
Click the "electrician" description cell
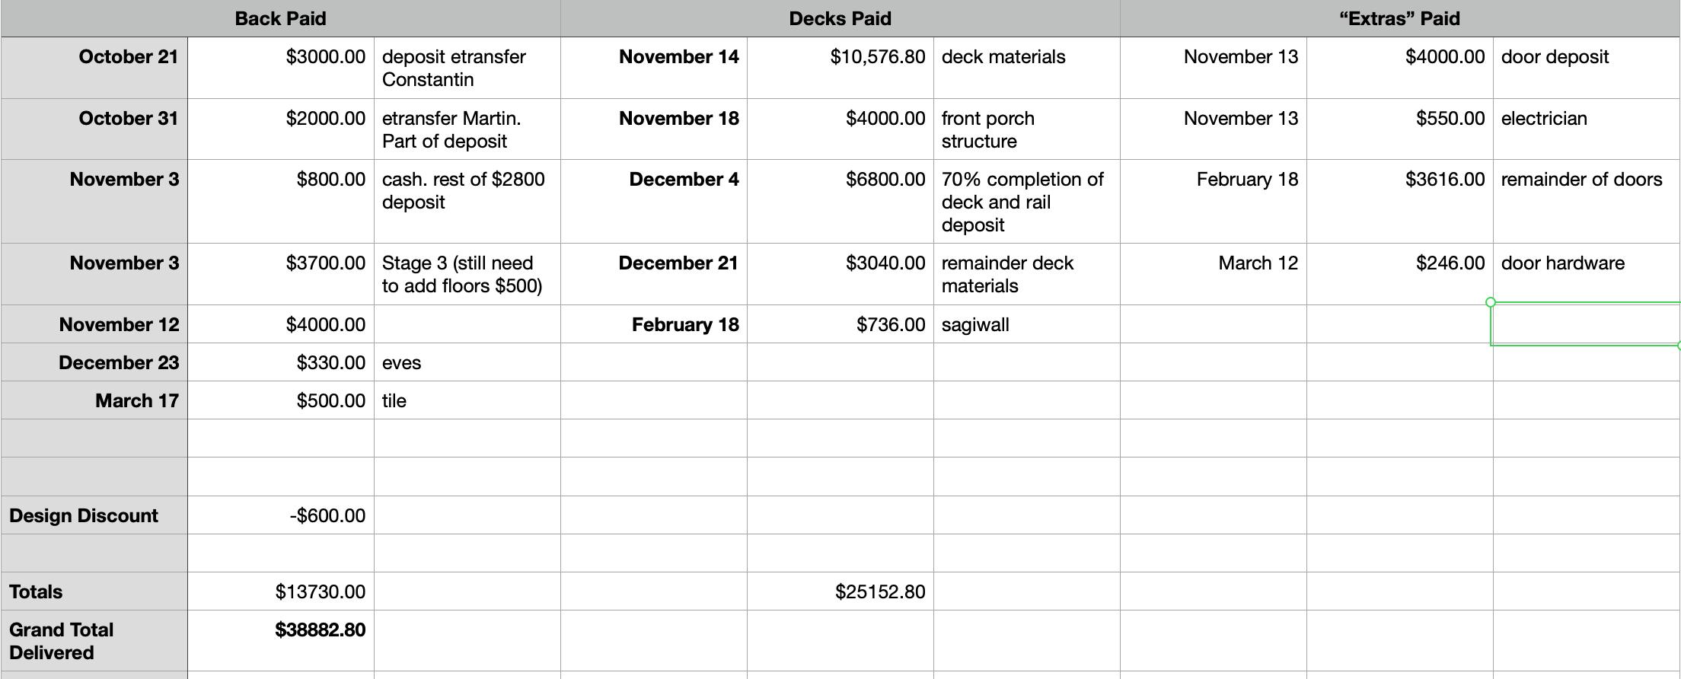1544,119
